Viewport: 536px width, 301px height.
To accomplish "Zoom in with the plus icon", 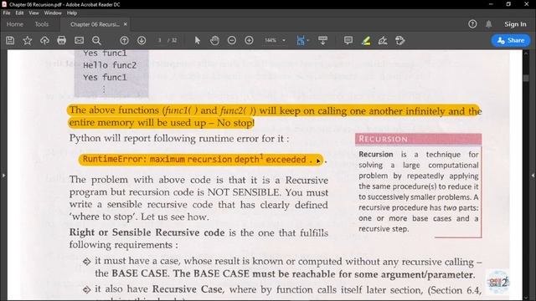I will point(249,40).
